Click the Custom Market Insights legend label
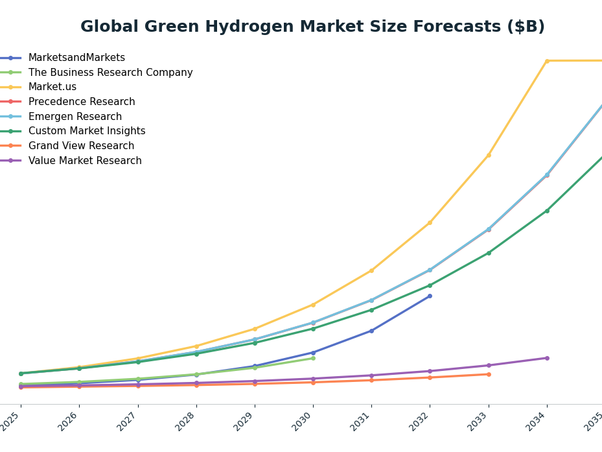Viewport: 602px width, 452px height. [x=87, y=131]
